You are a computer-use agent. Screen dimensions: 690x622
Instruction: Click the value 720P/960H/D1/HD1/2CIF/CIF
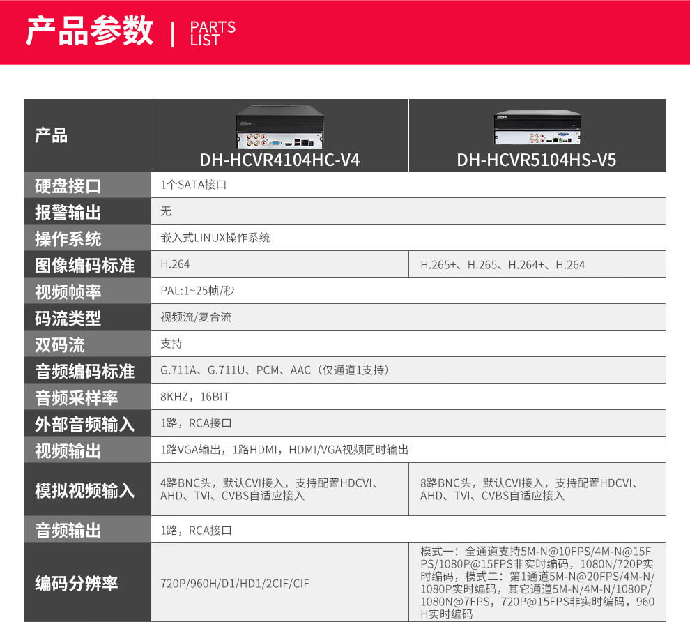(x=235, y=584)
